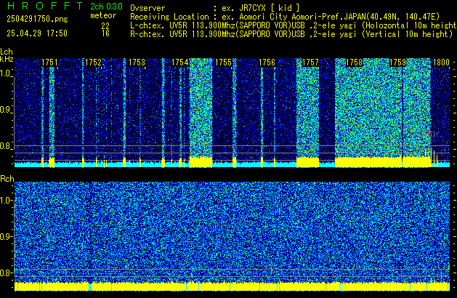Select the 1759 time marker
This screenshot has width=457, height=298.
[x=397, y=63]
